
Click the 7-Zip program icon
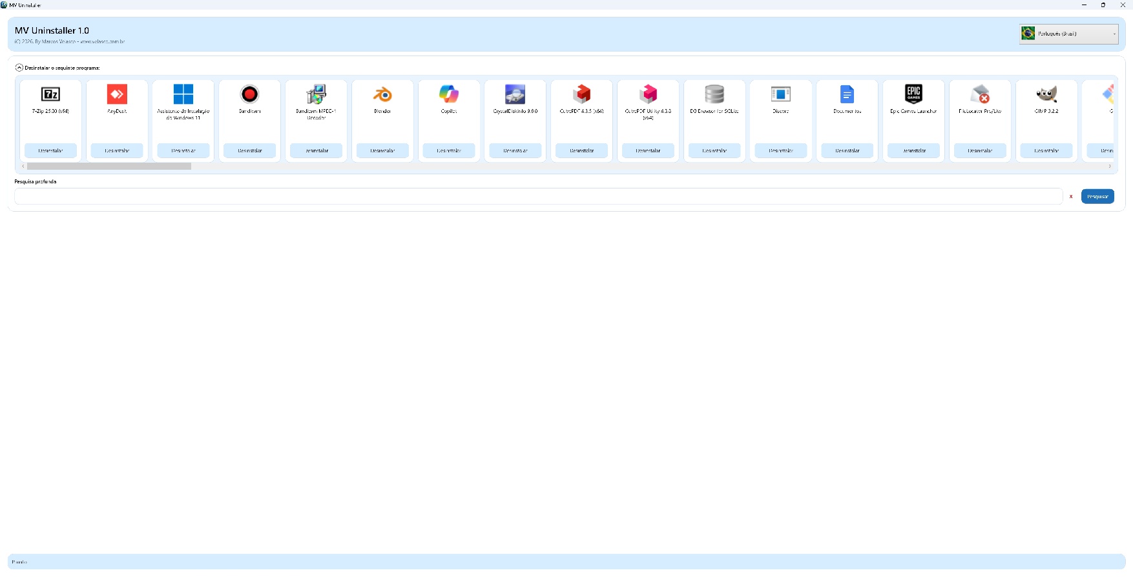(x=50, y=94)
